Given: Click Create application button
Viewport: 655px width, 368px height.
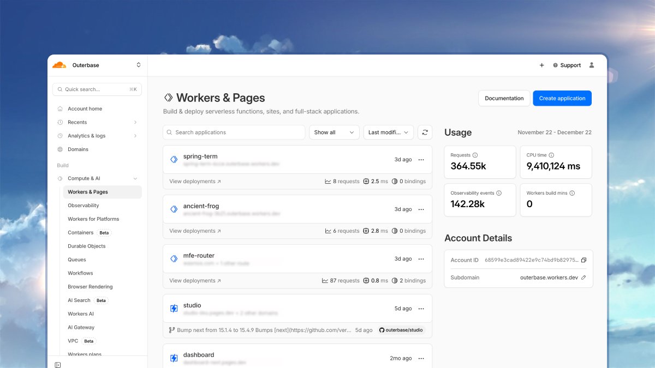Looking at the screenshot, I should (x=562, y=98).
